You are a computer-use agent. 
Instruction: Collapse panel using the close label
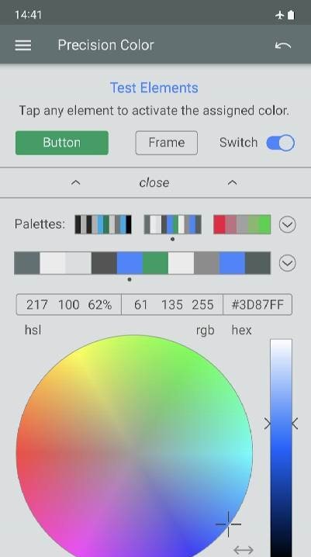(x=154, y=182)
